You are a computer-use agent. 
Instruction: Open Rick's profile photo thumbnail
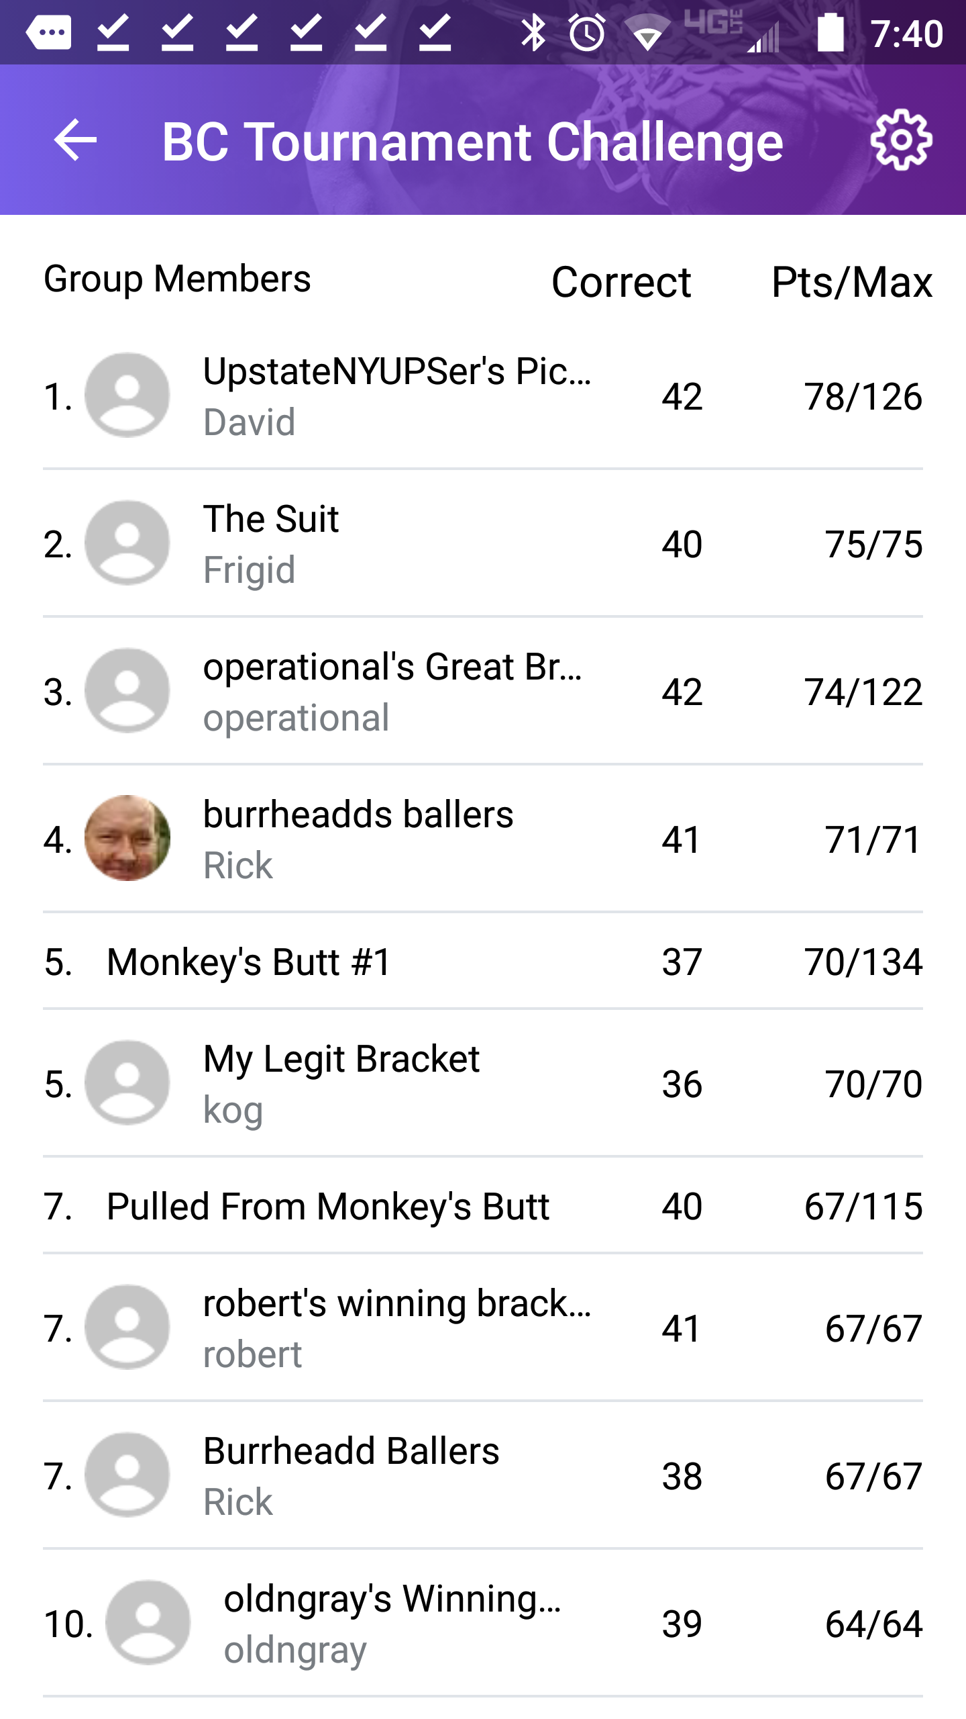click(127, 838)
